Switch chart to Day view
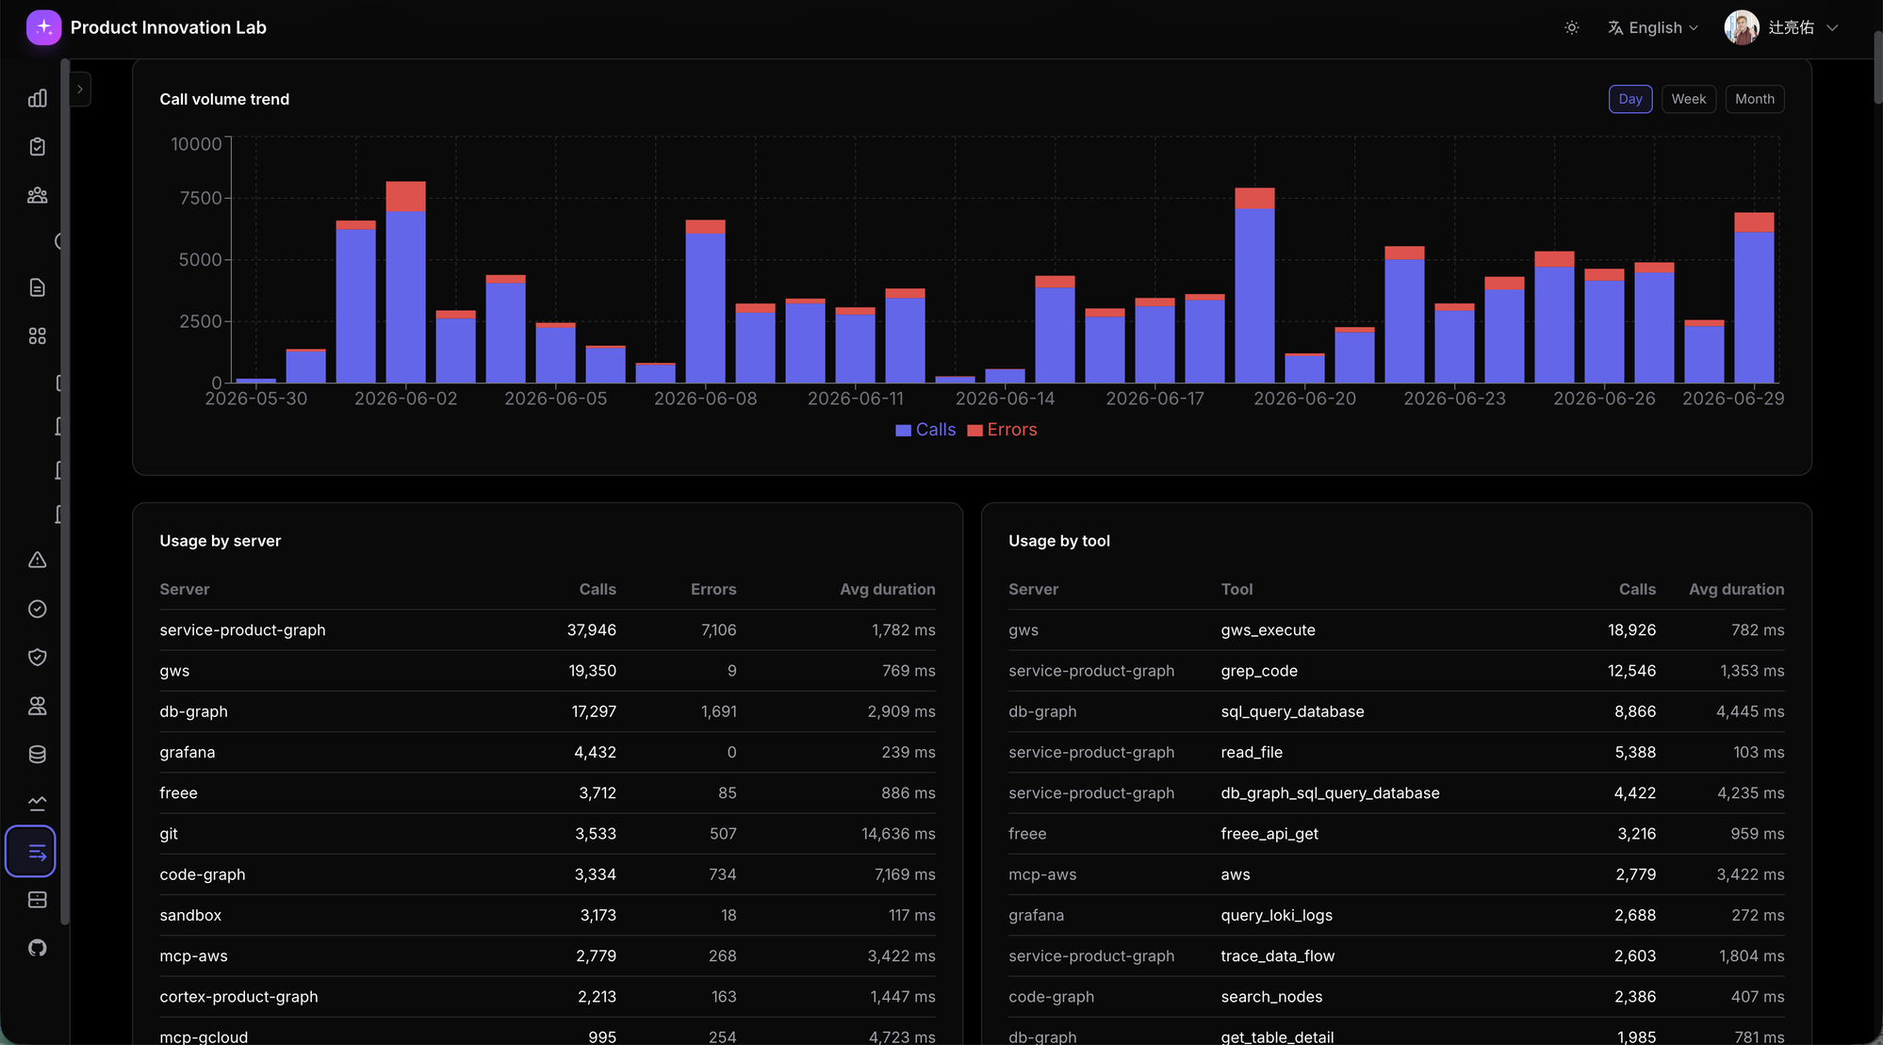This screenshot has width=1883, height=1045. (1630, 99)
